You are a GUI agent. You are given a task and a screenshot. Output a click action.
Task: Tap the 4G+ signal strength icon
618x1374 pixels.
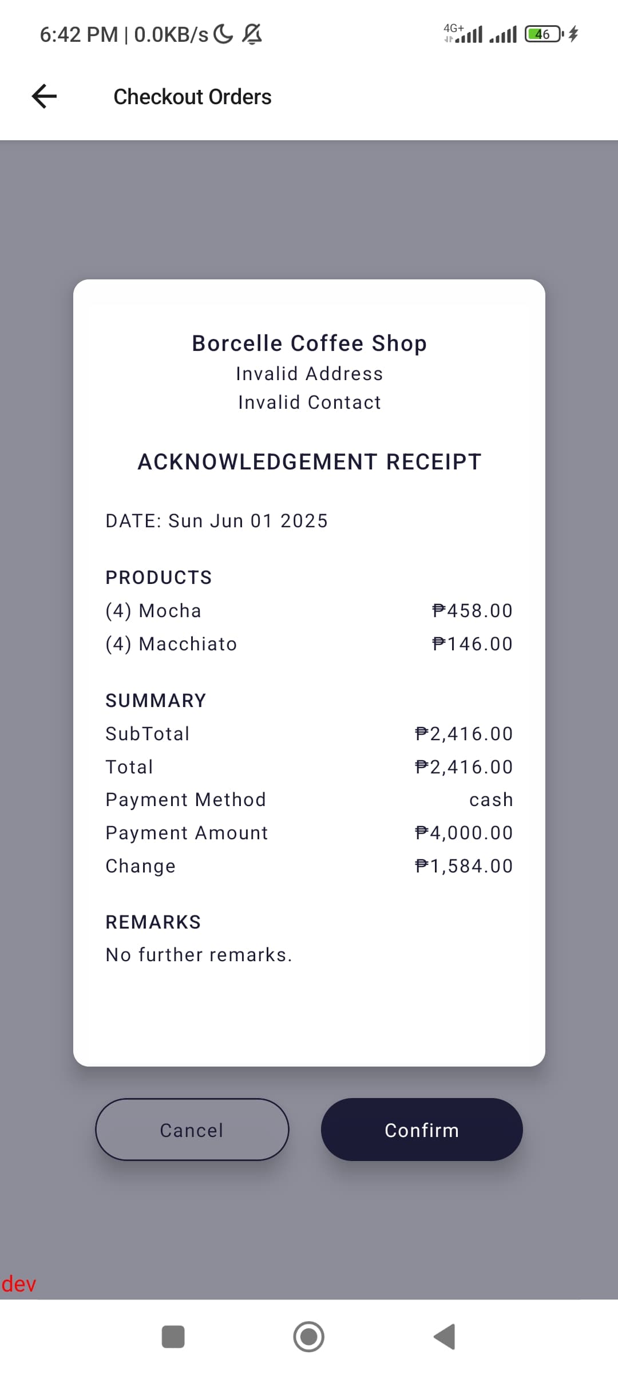click(x=463, y=34)
